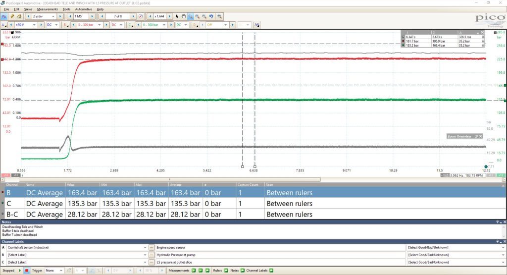Delete measurement with minus icon
This screenshot has height=275, width=507.
click(x=201, y=271)
